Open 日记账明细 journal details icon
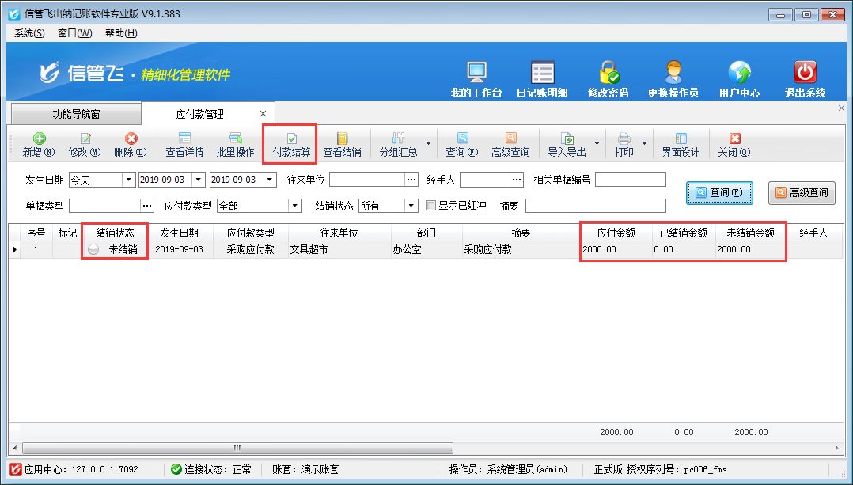The width and height of the screenshot is (853, 485). (x=542, y=79)
